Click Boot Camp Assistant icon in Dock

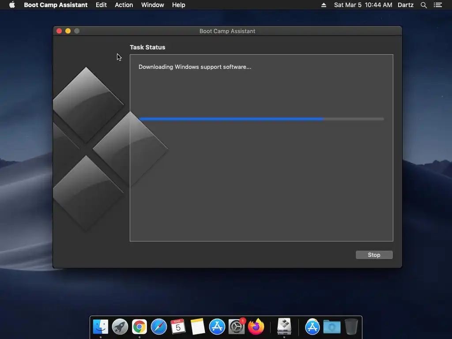284,327
